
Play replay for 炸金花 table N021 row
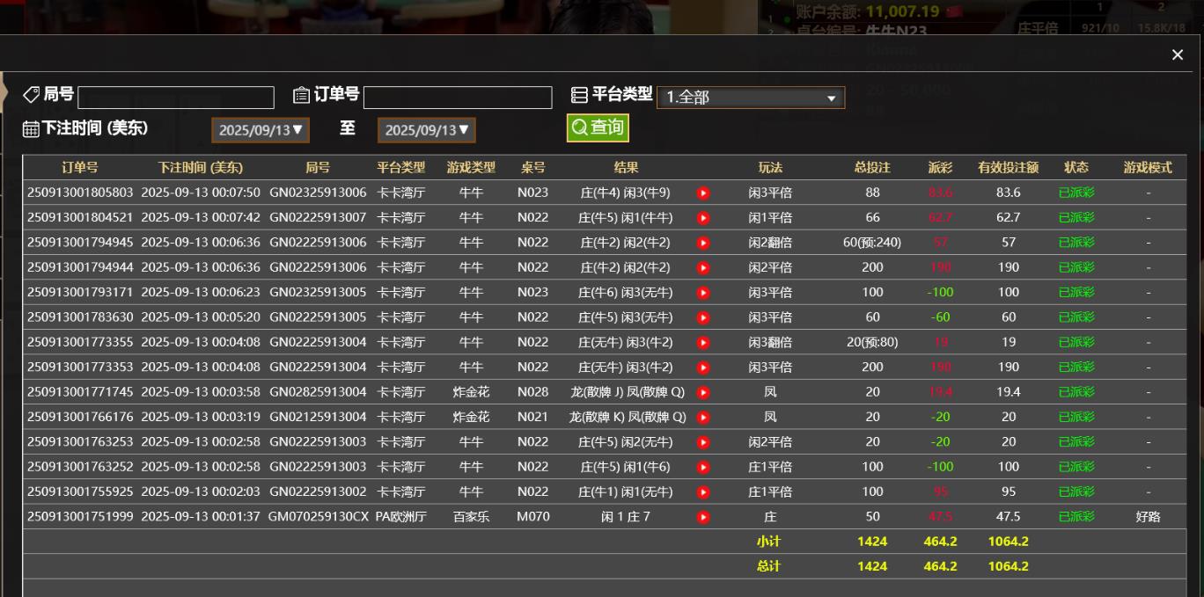(x=703, y=417)
